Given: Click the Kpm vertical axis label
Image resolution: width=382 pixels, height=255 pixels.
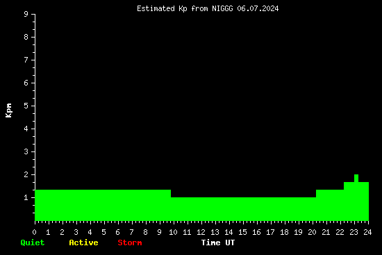Looking at the screenshot, I should [8, 110].
